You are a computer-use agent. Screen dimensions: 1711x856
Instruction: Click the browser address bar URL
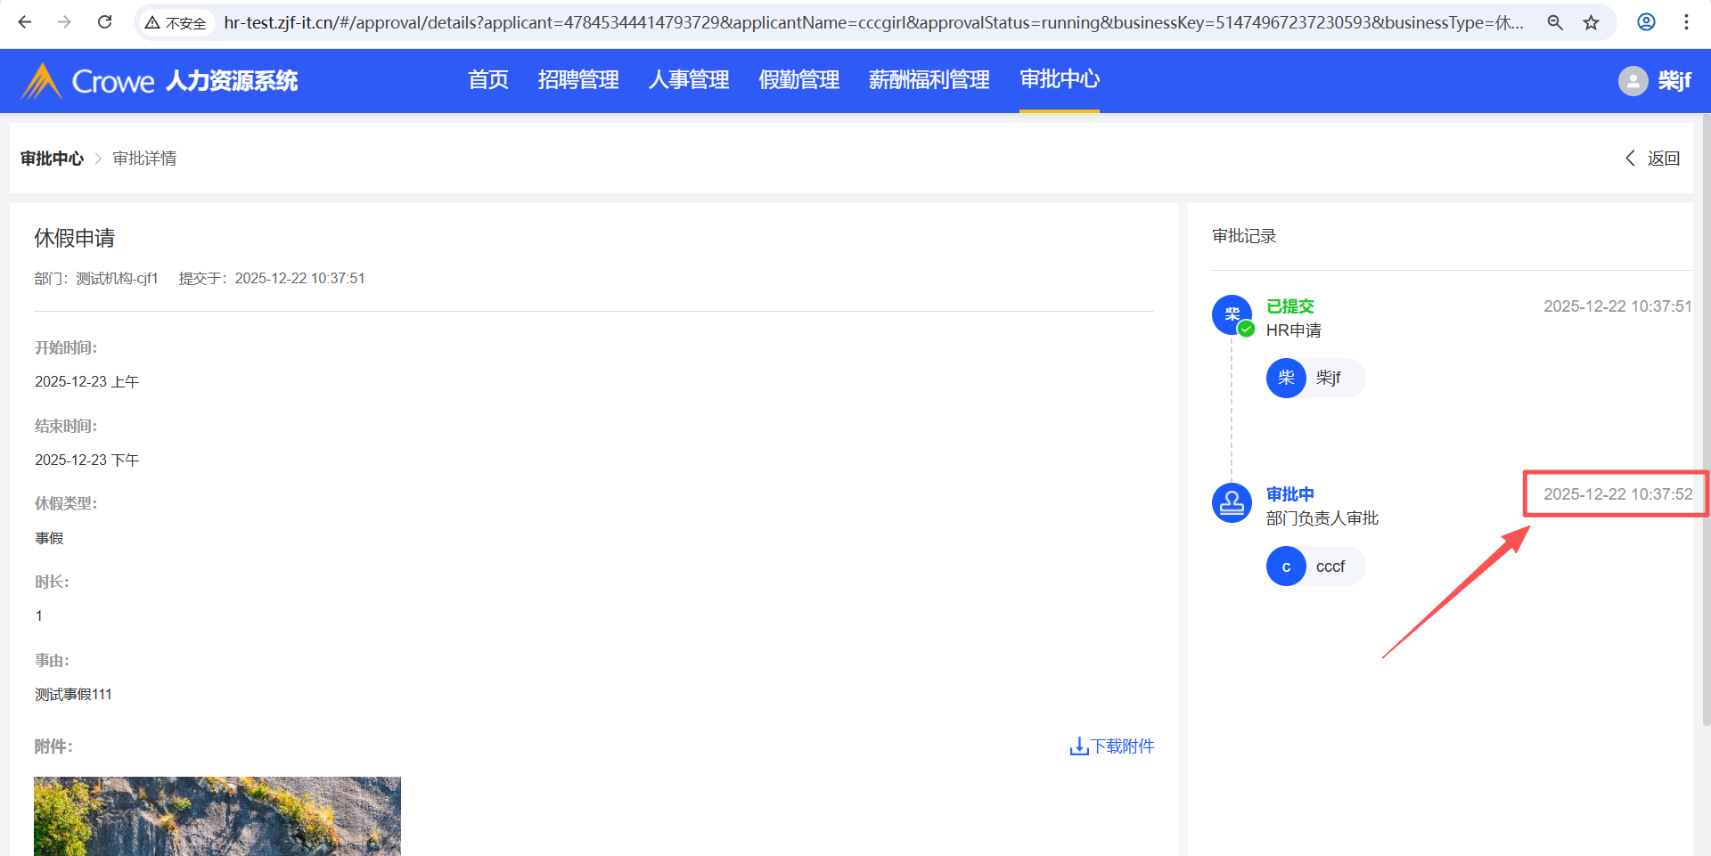873,22
